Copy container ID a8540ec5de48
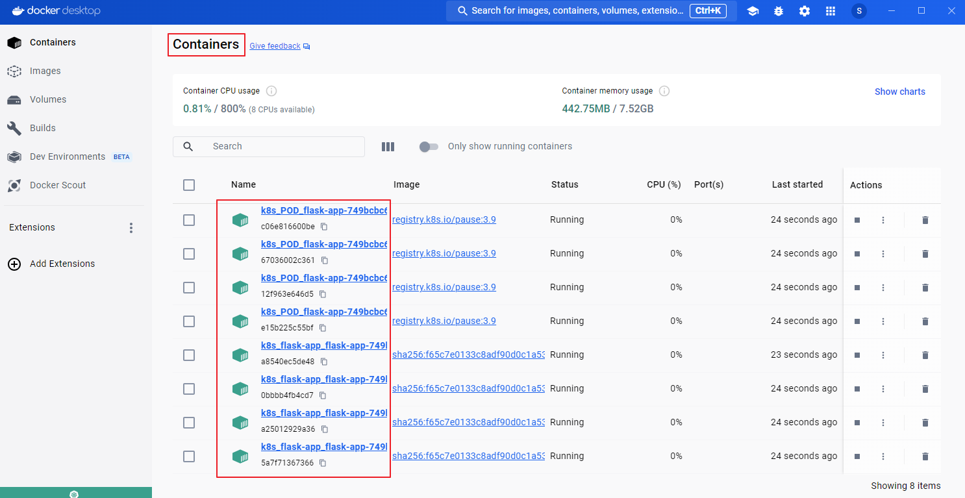The height and width of the screenshot is (498, 965). tap(324, 362)
